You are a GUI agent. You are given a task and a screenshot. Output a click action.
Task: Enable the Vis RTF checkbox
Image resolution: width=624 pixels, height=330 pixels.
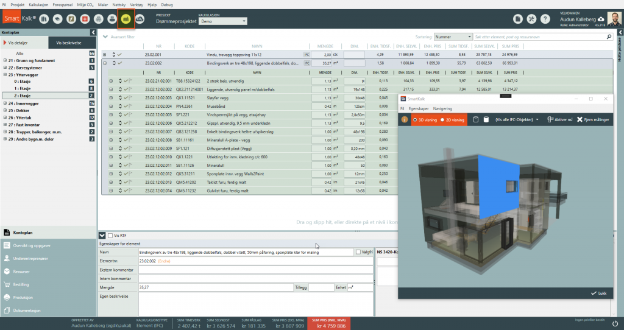tap(110, 235)
